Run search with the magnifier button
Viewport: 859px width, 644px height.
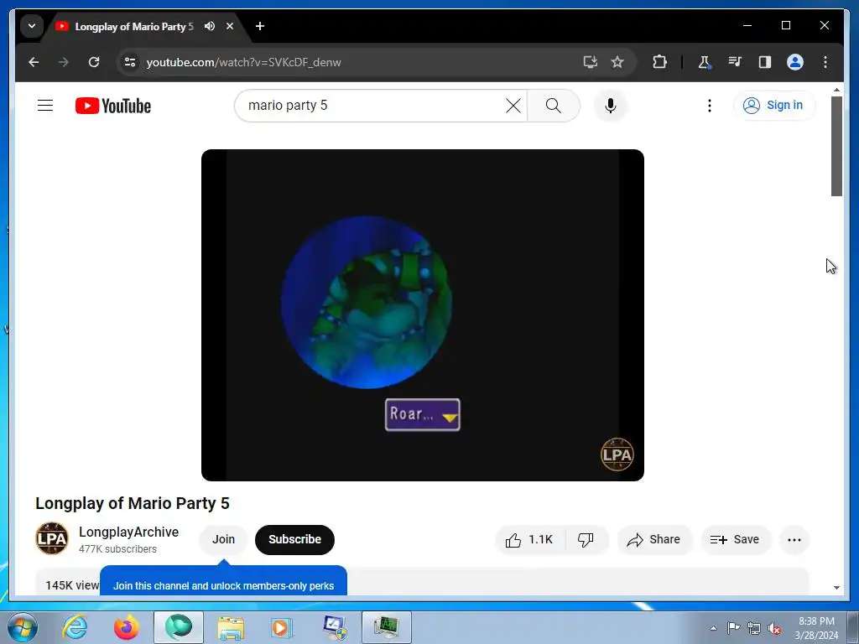pos(554,105)
